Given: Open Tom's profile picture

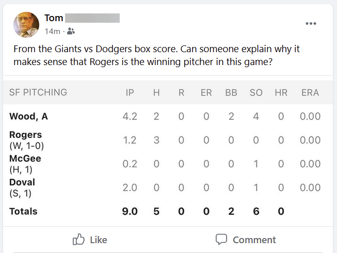Looking at the screenshot, I should [26, 25].
